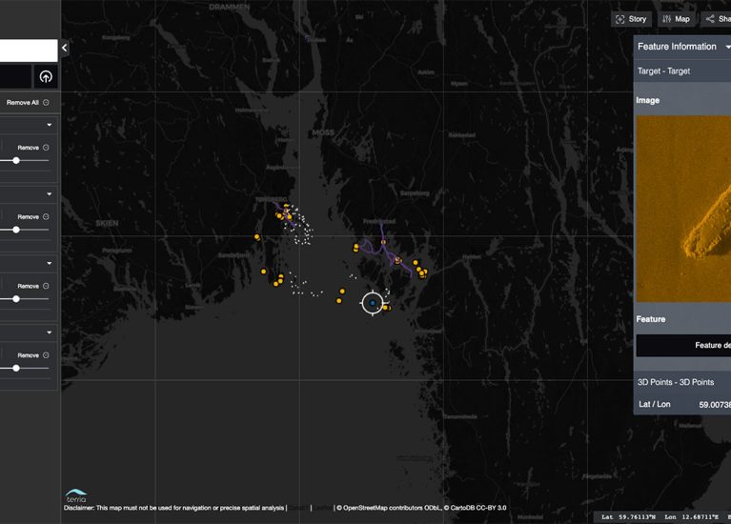
Task: Click the selected target crosshair marker
Action: (x=373, y=303)
